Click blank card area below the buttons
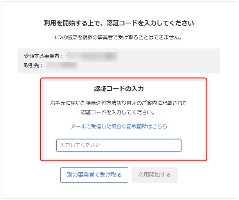 pos(119,191)
